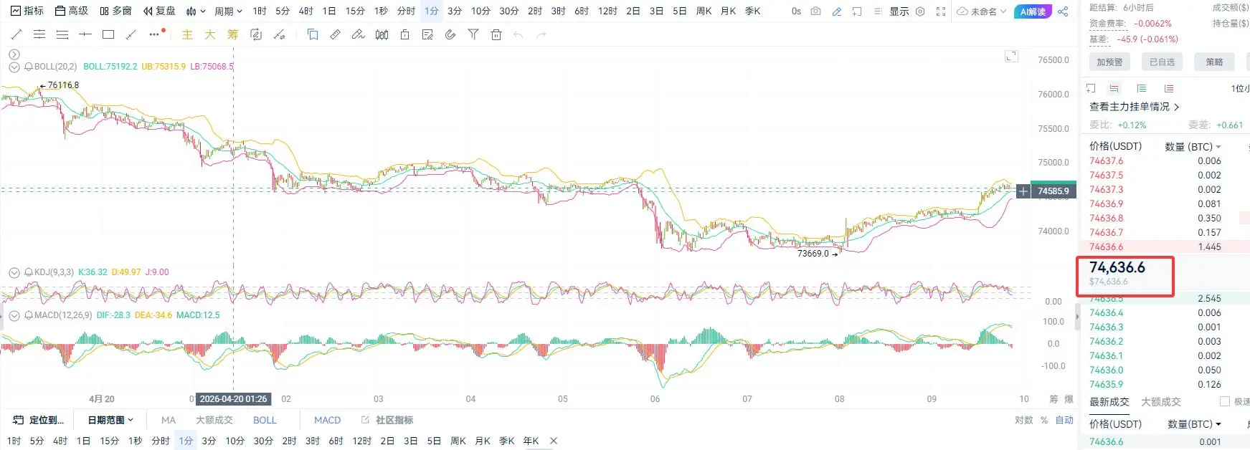
Task: Select the ruler measurement tool
Action: pos(336,34)
